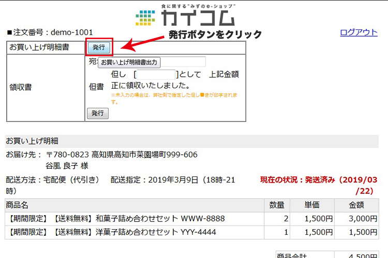Viewport: 388px width, 258px height.
Task: Click the お買い上げ明細 section heading
Action: [x=32, y=141]
